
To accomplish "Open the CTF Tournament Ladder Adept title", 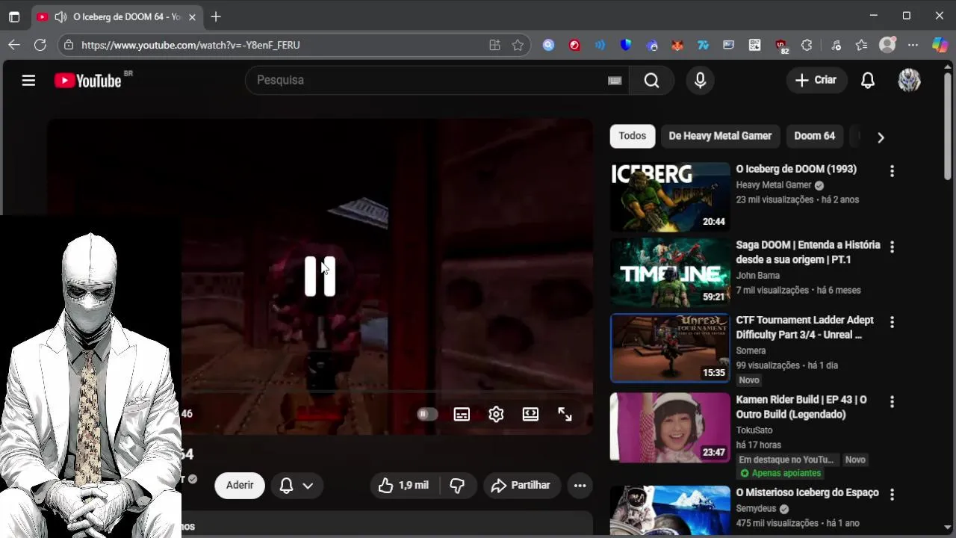I will [805, 327].
